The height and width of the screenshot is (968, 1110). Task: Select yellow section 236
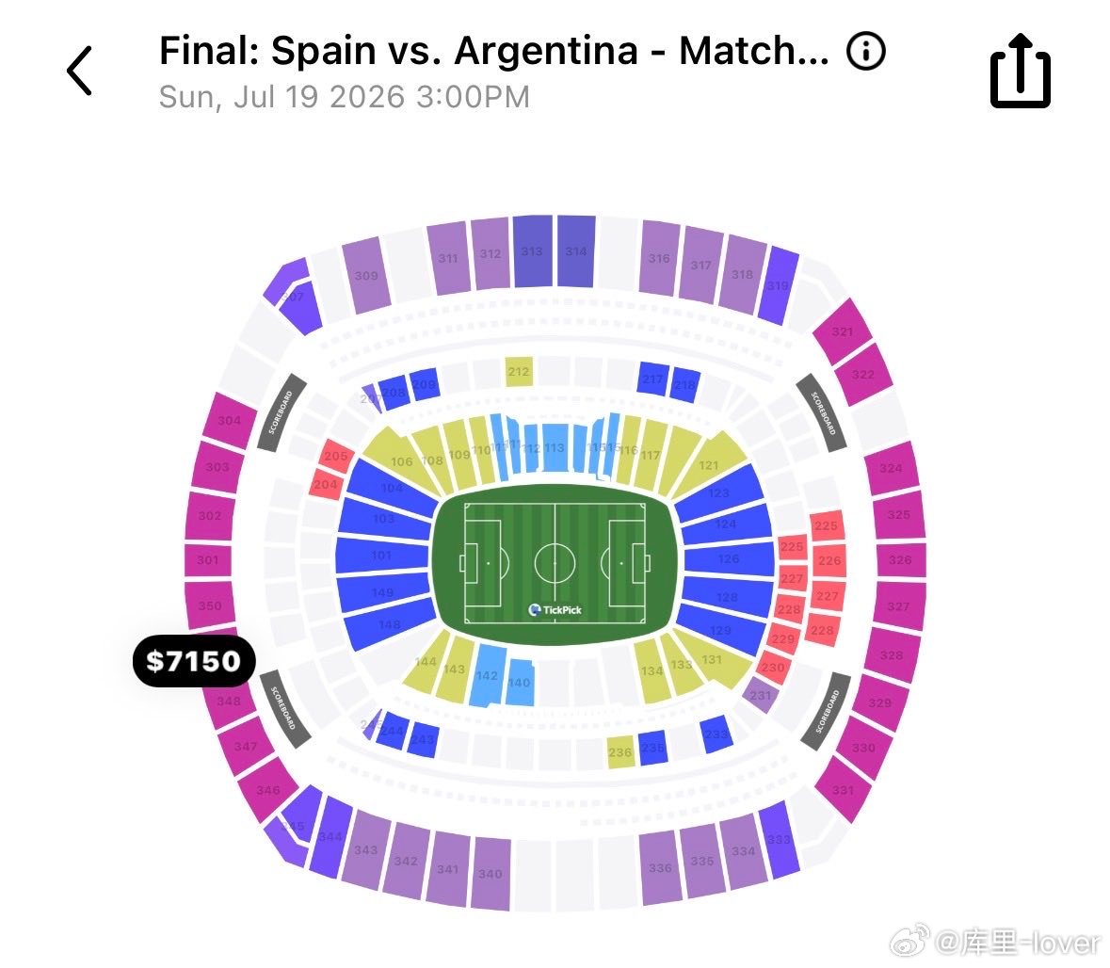620,752
